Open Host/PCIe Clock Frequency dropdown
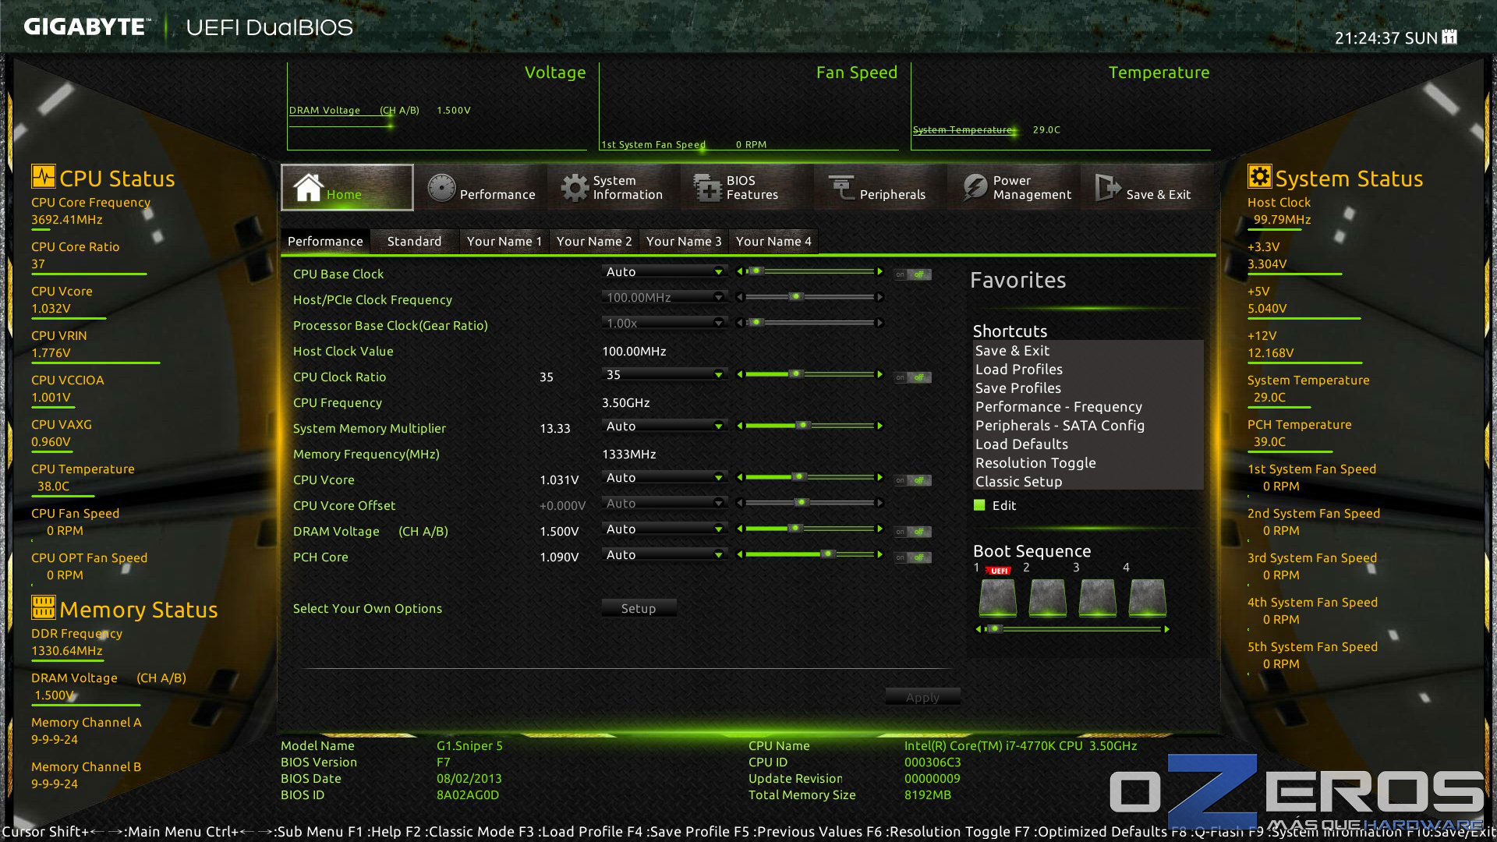Viewport: 1497px width, 842px height. coord(664,297)
